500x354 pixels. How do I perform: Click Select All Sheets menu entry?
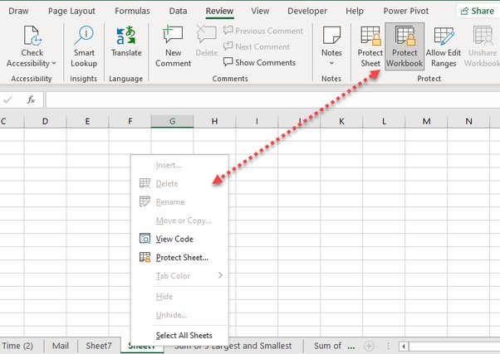click(x=184, y=335)
